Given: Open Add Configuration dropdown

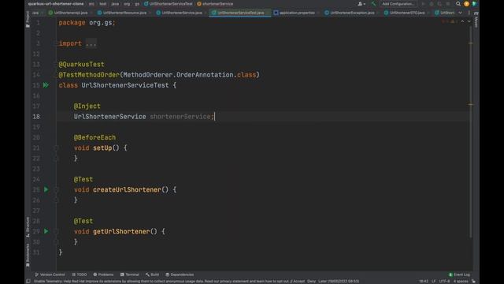Looking at the screenshot, I should click(x=398, y=4).
